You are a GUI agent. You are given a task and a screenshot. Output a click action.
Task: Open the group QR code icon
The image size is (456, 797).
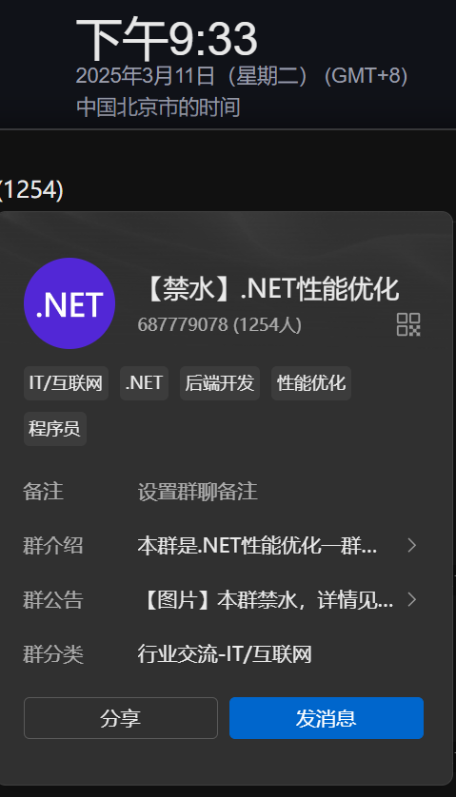coord(408,324)
